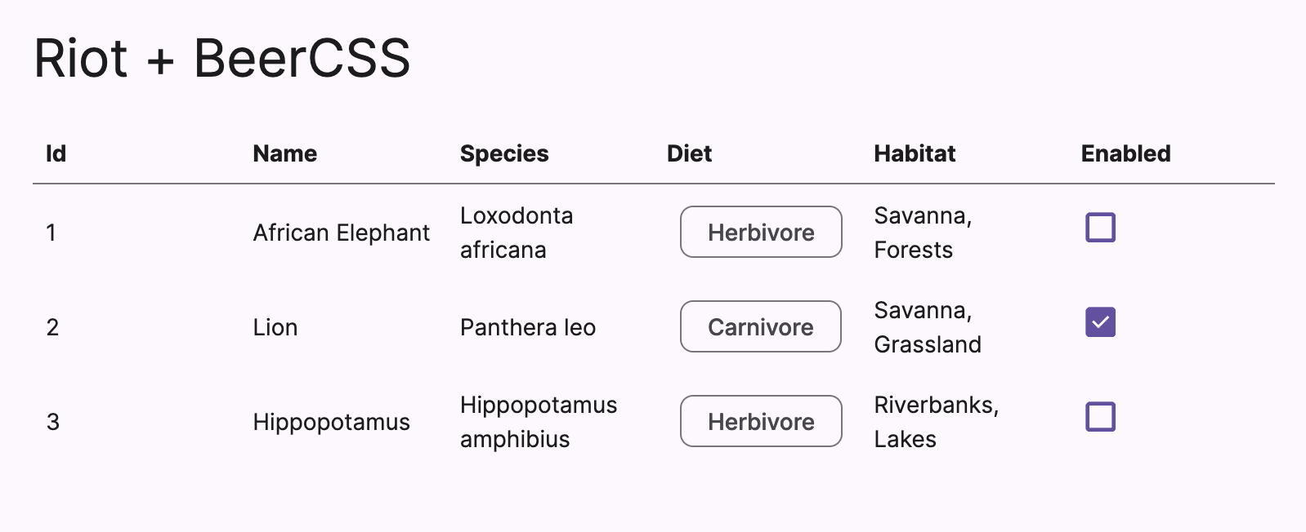The width and height of the screenshot is (1306, 532).
Task: Click the Id column header
Action: [x=56, y=153]
